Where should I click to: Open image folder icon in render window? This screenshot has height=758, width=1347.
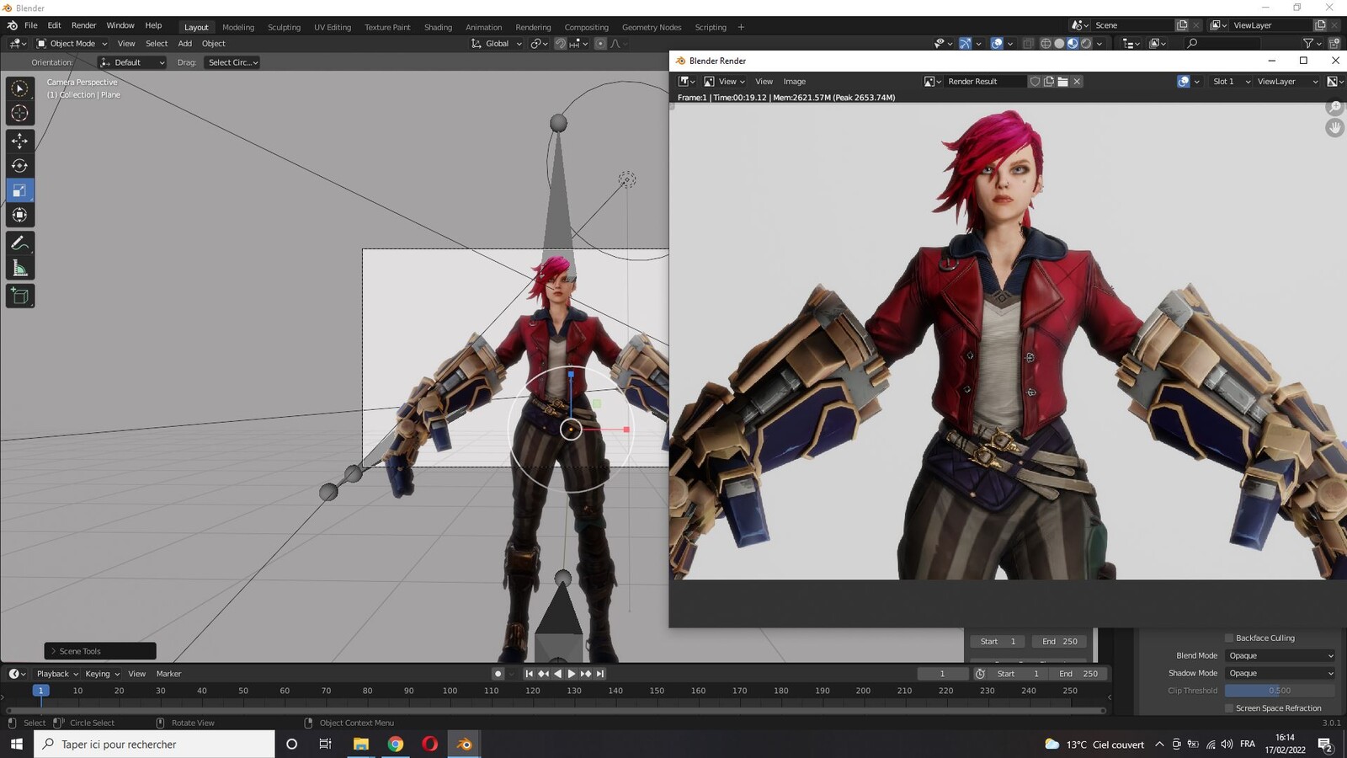point(1062,82)
